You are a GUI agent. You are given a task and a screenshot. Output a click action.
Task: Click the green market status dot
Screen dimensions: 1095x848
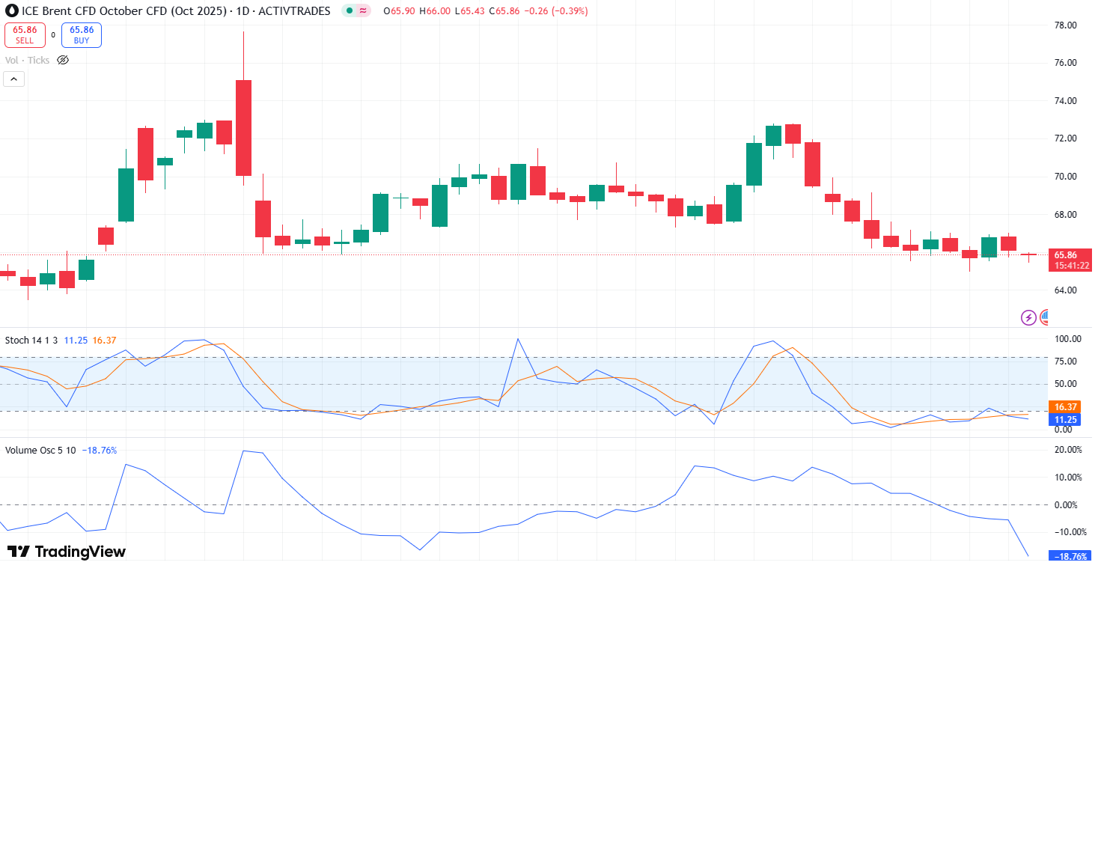(x=350, y=11)
